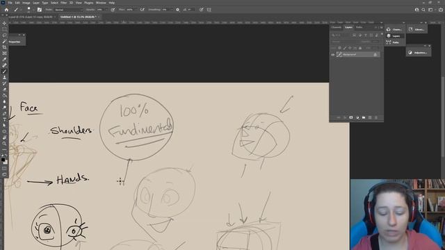Open workspace switcher dropdown
This screenshot has height=250, width=445.
430,10
